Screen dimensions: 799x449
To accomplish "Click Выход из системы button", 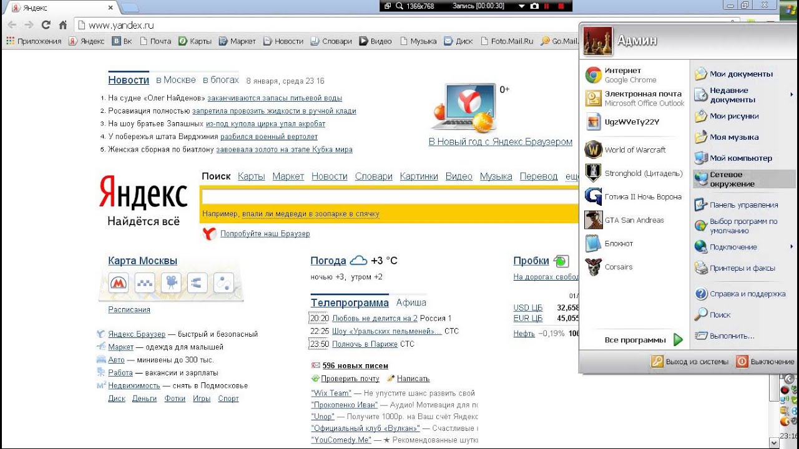I will 690,362.
